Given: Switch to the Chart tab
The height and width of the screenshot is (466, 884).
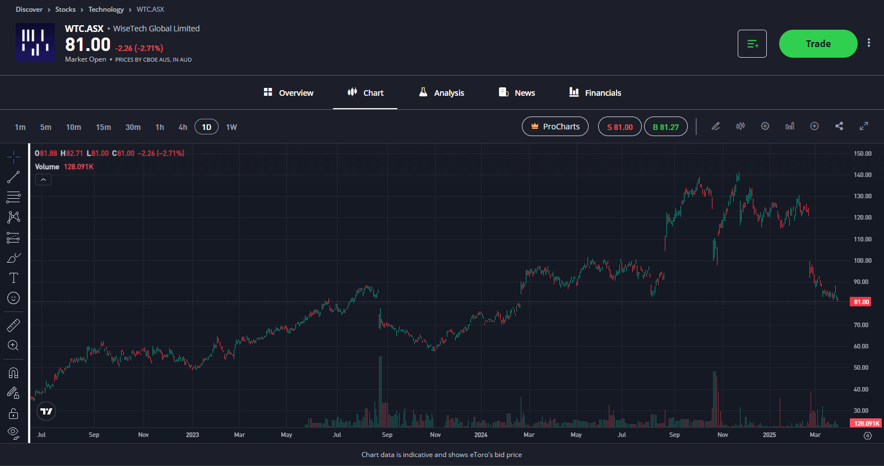Looking at the screenshot, I should pos(365,92).
